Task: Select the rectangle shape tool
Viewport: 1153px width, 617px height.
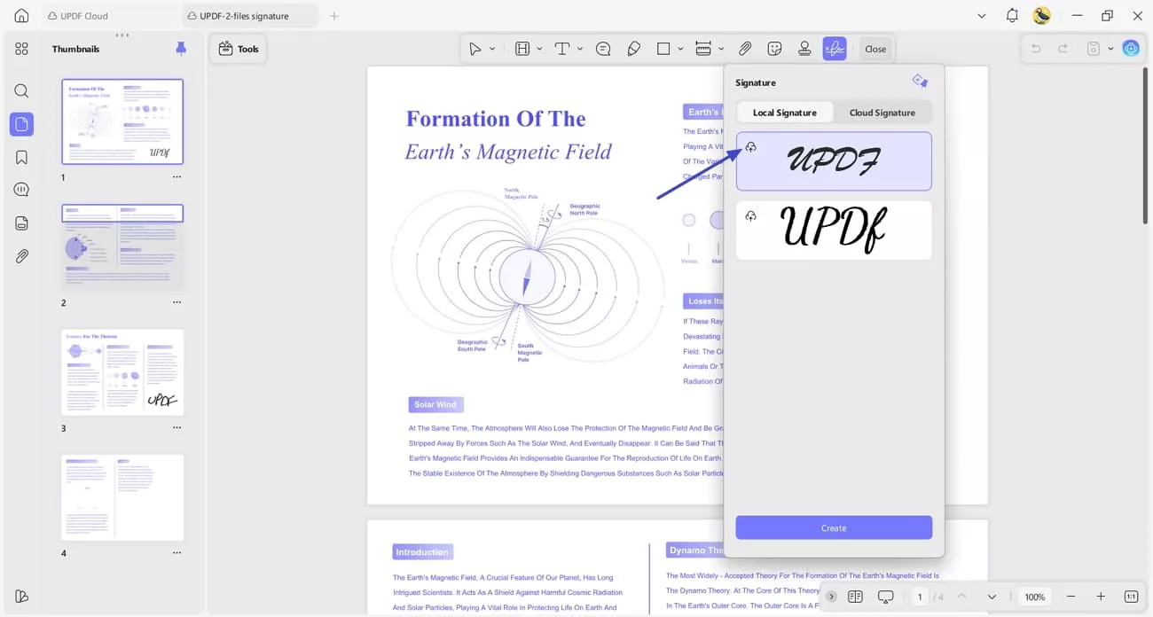Action: [663, 49]
